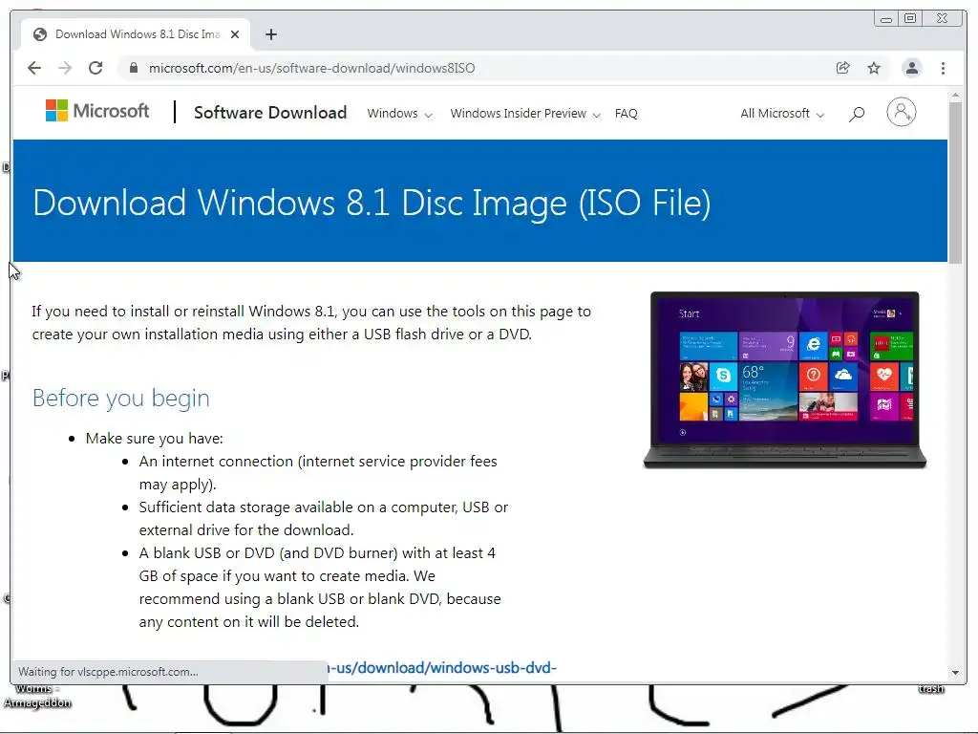978x734 pixels.
Task: Minimize the browser window
Action: 885,19
